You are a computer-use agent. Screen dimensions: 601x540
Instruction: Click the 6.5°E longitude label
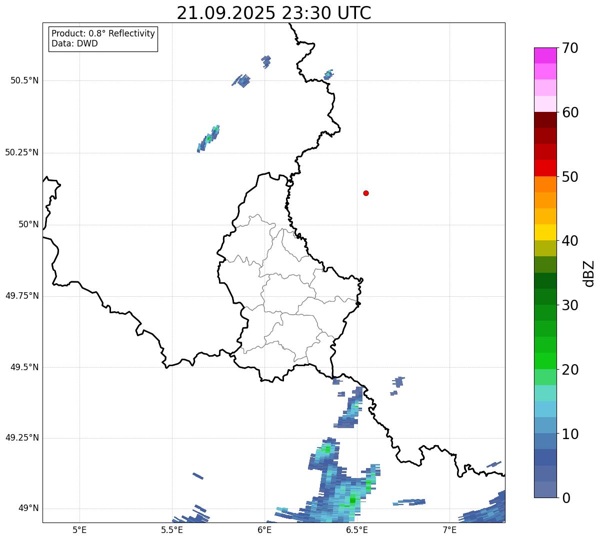357,530
